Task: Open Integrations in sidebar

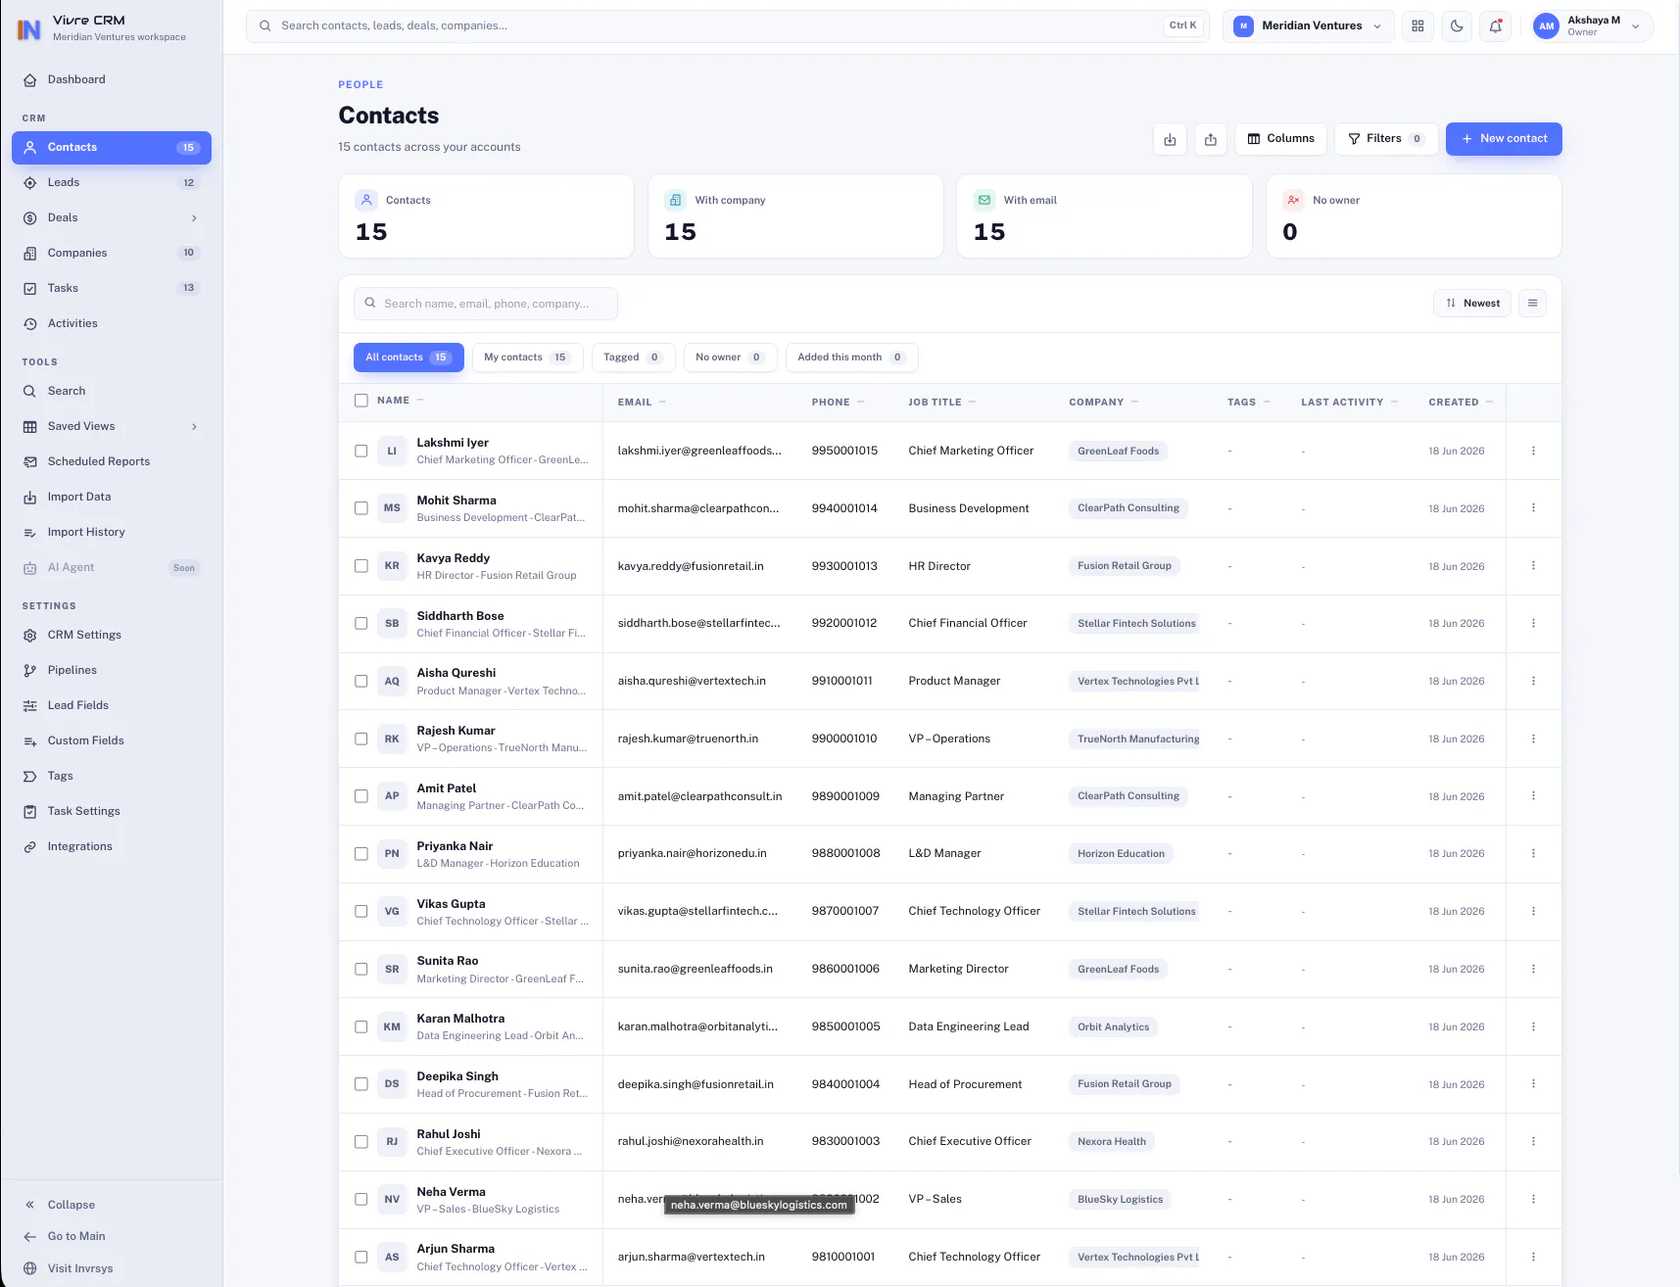Action: (x=112, y=846)
